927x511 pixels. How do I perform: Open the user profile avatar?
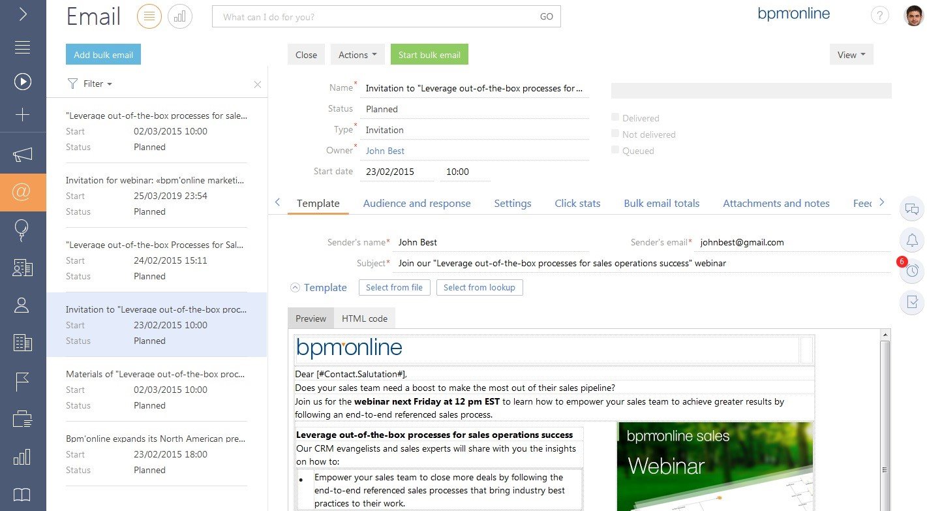pos(913,16)
